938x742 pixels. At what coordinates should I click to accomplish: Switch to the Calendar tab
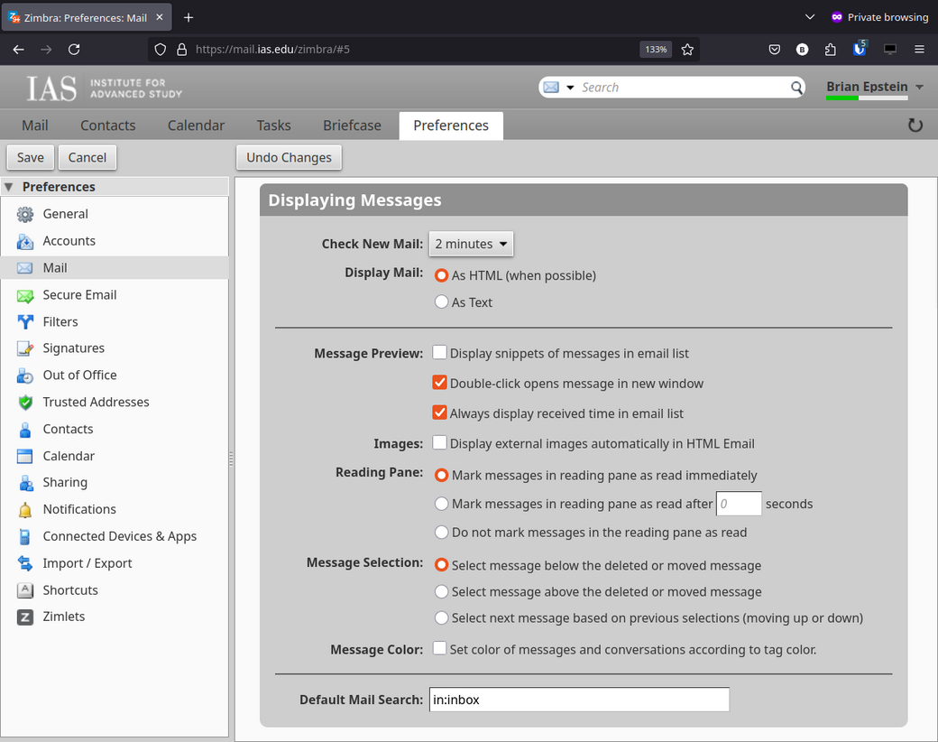point(196,125)
